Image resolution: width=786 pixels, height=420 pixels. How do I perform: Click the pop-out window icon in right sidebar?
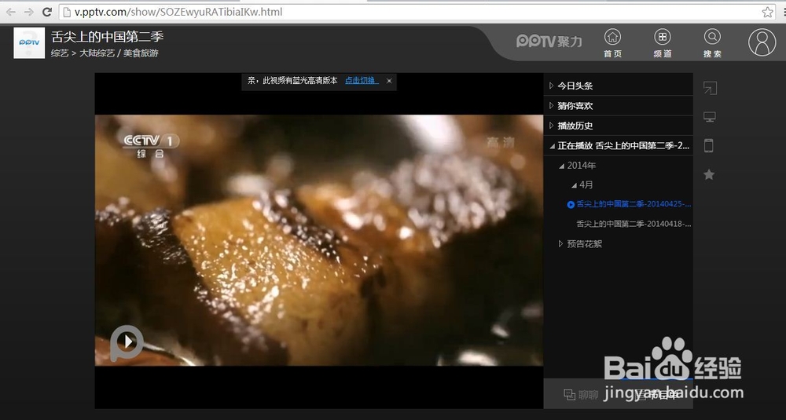pos(710,88)
